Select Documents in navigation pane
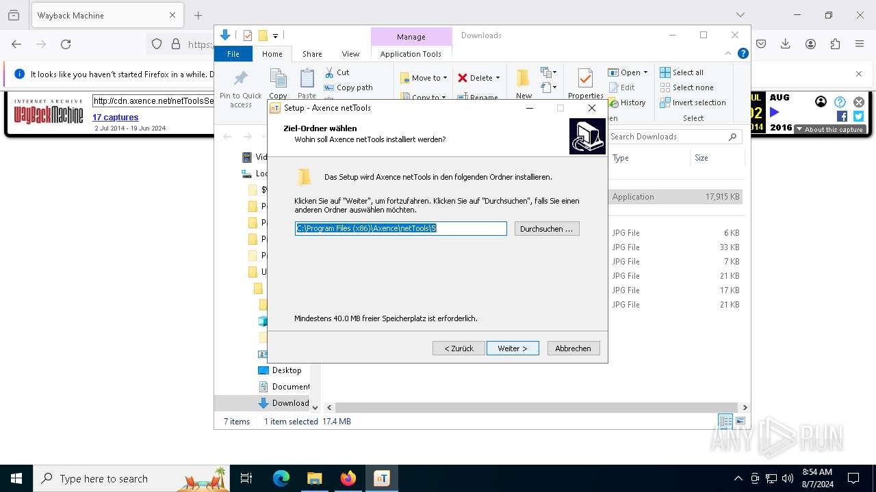The width and height of the screenshot is (876, 492). point(284,387)
